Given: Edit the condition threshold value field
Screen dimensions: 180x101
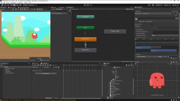Looking at the screenshot, I should pos(173,57).
